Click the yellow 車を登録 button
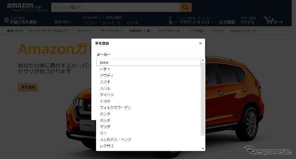Screen dimensions: 296x159 coord(28,87)
